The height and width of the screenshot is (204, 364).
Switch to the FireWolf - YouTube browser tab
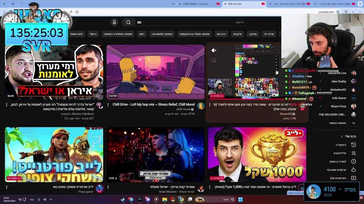coord(199,4)
